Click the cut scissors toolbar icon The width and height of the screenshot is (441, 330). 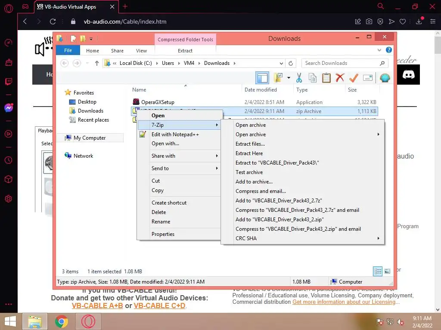click(x=299, y=78)
